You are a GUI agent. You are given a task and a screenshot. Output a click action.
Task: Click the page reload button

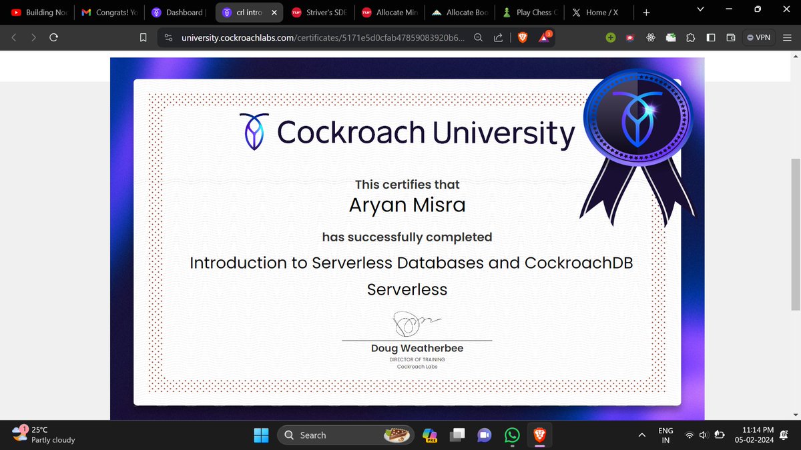pos(55,37)
